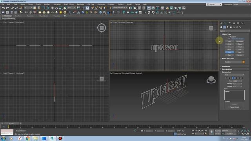
Task: Select the Geometry category icon
Action: coord(221,27)
